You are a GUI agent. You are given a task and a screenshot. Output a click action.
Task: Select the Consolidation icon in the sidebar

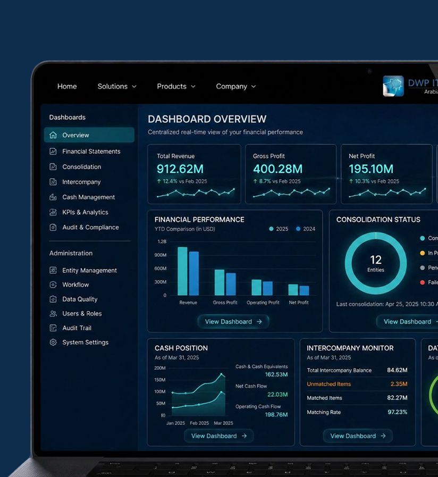coord(53,166)
